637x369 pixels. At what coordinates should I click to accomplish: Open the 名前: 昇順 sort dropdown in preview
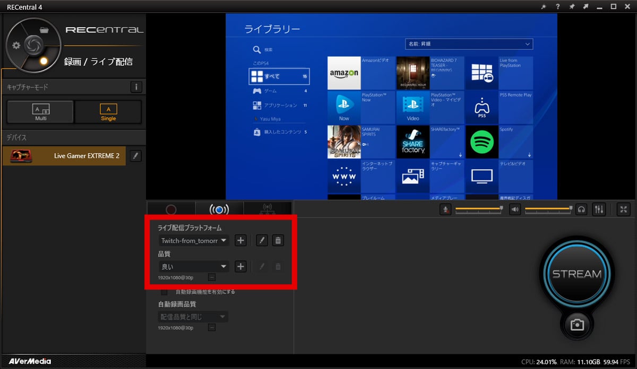pyautogui.click(x=469, y=44)
